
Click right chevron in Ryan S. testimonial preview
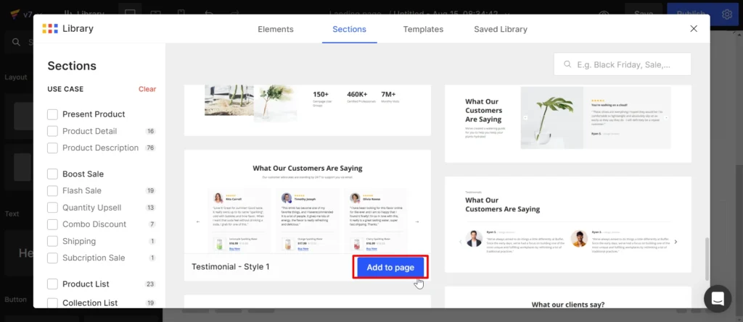click(x=676, y=242)
